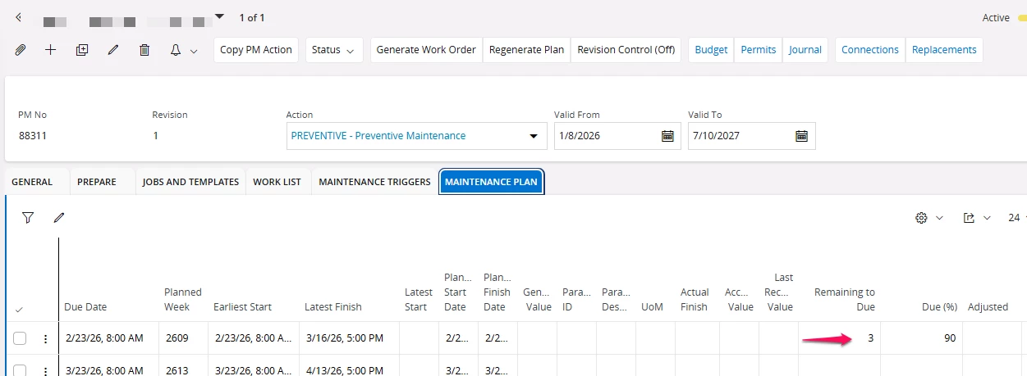This screenshot has height=376, width=1027.
Task: Open the Status dropdown menu
Action: (335, 50)
